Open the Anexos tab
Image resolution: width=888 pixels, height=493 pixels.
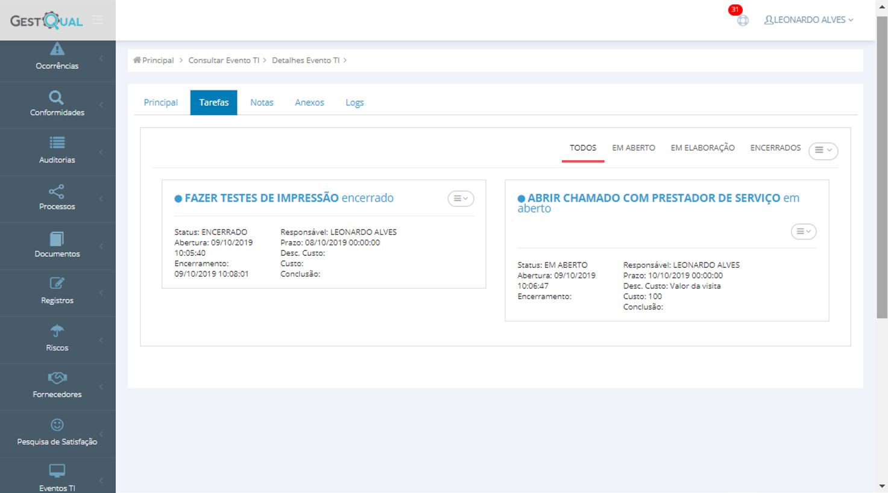coord(309,102)
